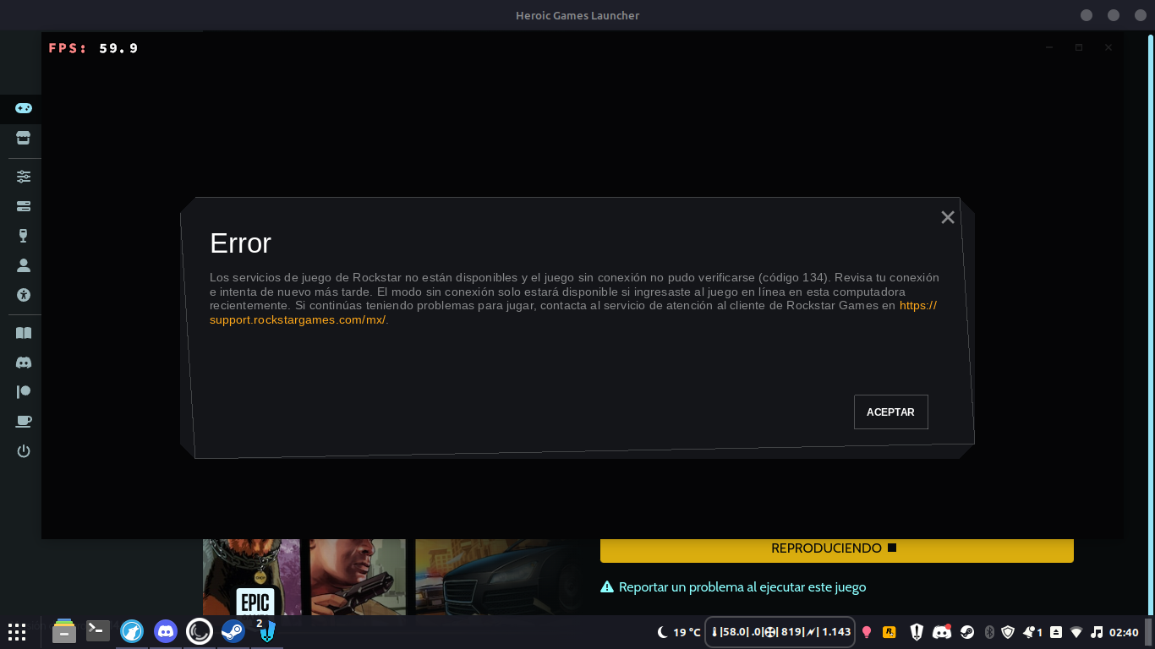Click the Wi-Fi network tray icon
The image size is (1155, 649).
click(1076, 632)
